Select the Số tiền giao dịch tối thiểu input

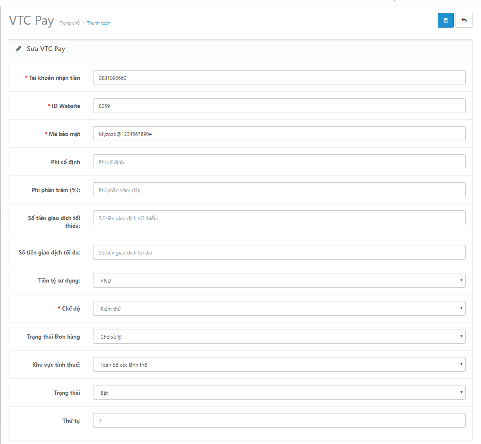pos(279,218)
